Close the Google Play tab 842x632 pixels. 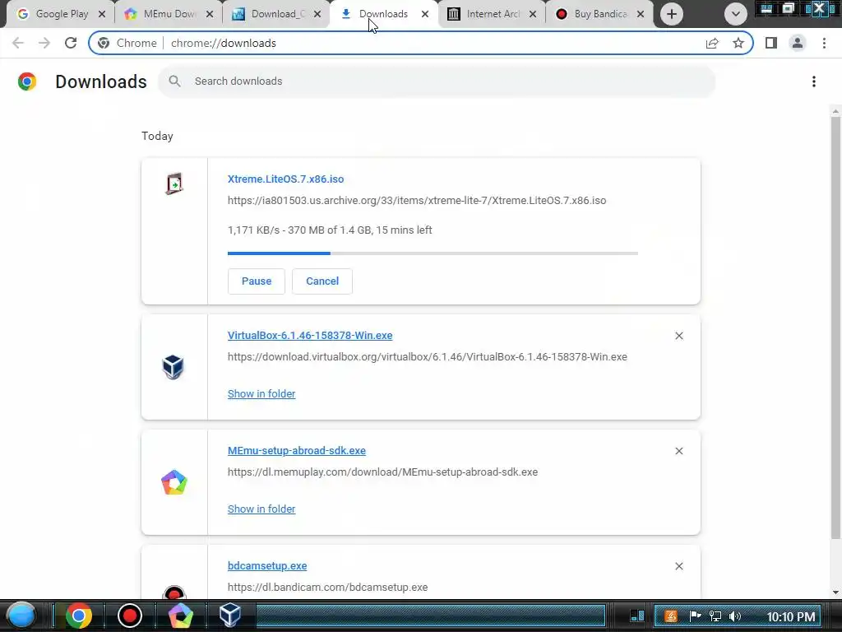coord(102,15)
